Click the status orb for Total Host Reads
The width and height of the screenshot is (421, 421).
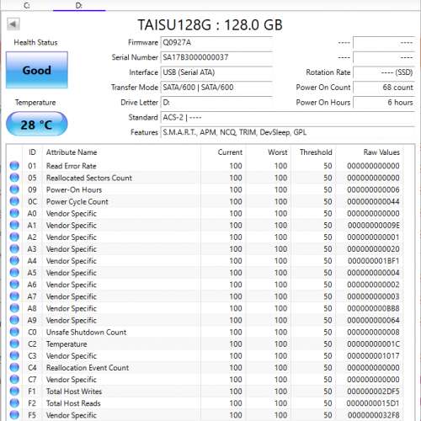tap(14, 403)
